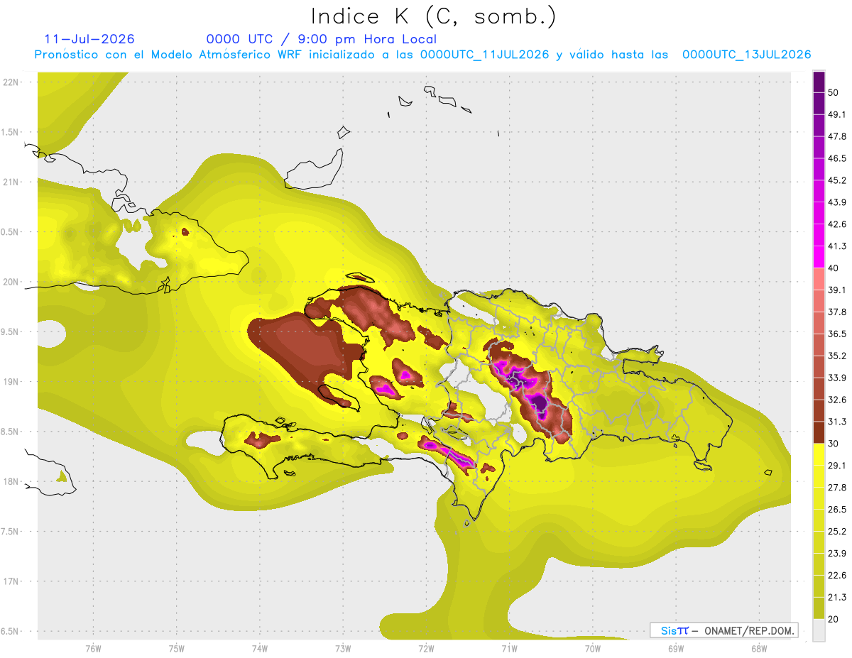Click latitude axis label '17N'
Image resolution: width=852 pixels, height=658 pixels.
point(11,581)
